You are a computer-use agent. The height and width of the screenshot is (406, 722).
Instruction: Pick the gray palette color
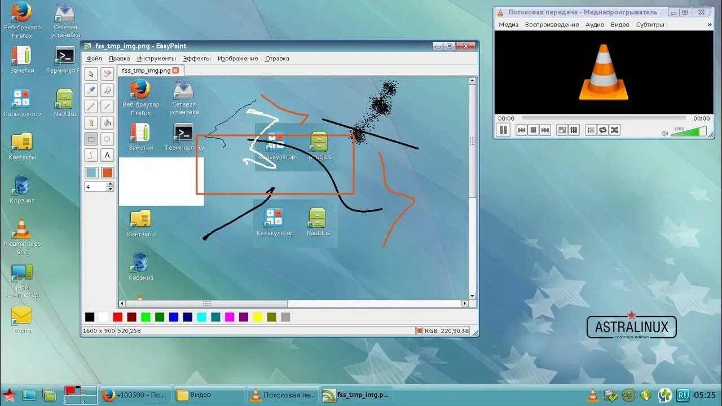285,317
